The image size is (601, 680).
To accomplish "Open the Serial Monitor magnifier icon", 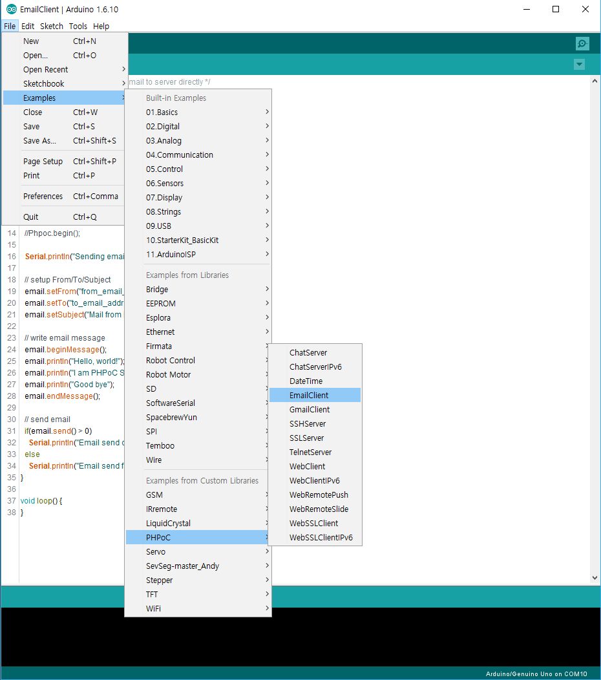I will (x=582, y=43).
